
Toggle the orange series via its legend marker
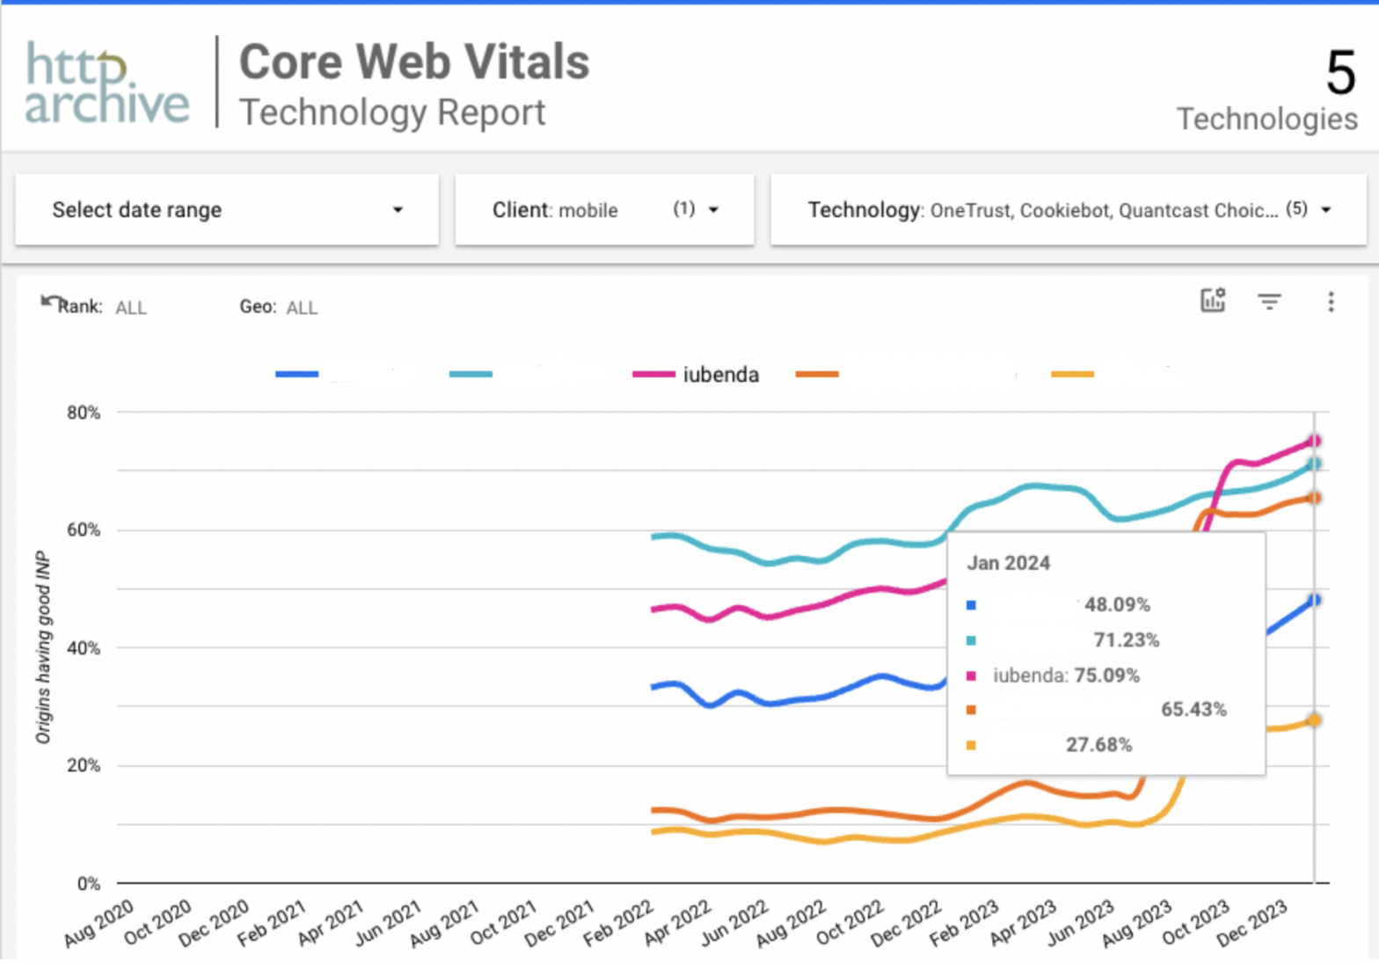pos(817,374)
